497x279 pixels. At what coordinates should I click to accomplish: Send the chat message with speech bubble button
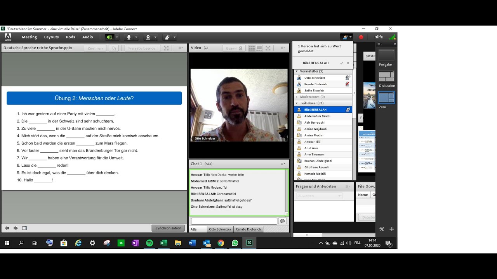282,221
